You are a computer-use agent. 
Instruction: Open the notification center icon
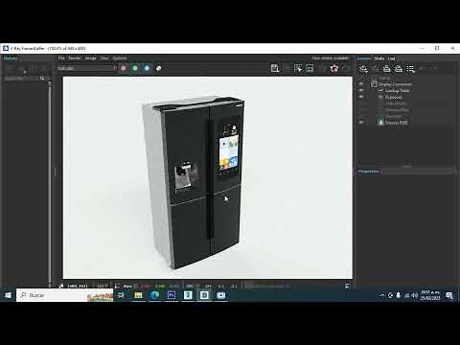(449, 295)
